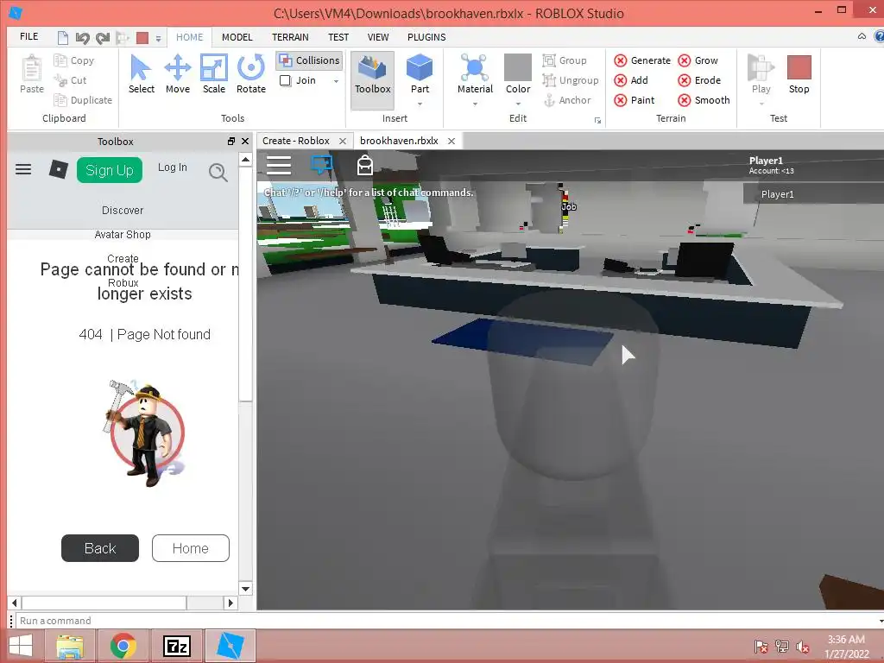Click the quick-access red stop square
884x663 pixels.
click(x=142, y=38)
